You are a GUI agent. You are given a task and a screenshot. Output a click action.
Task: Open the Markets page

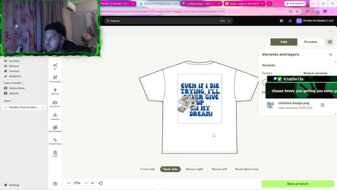coord(14,66)
